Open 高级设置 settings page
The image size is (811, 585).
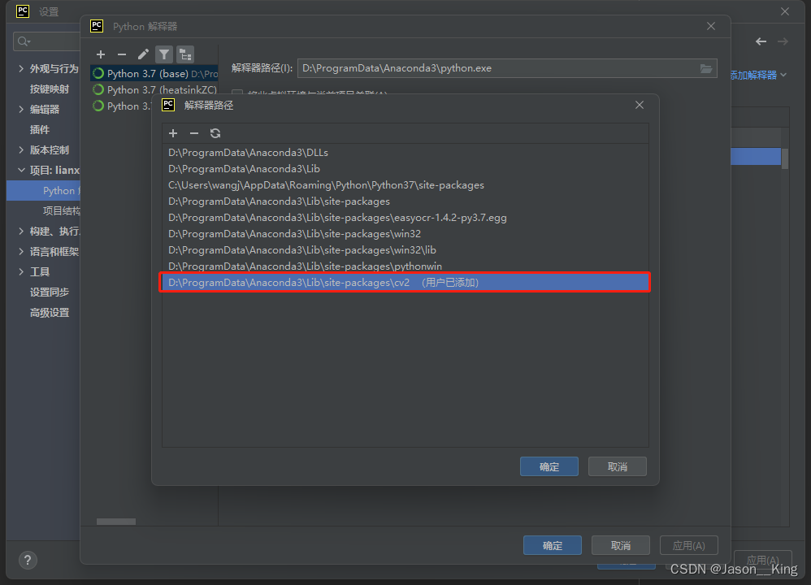point(49,313)
